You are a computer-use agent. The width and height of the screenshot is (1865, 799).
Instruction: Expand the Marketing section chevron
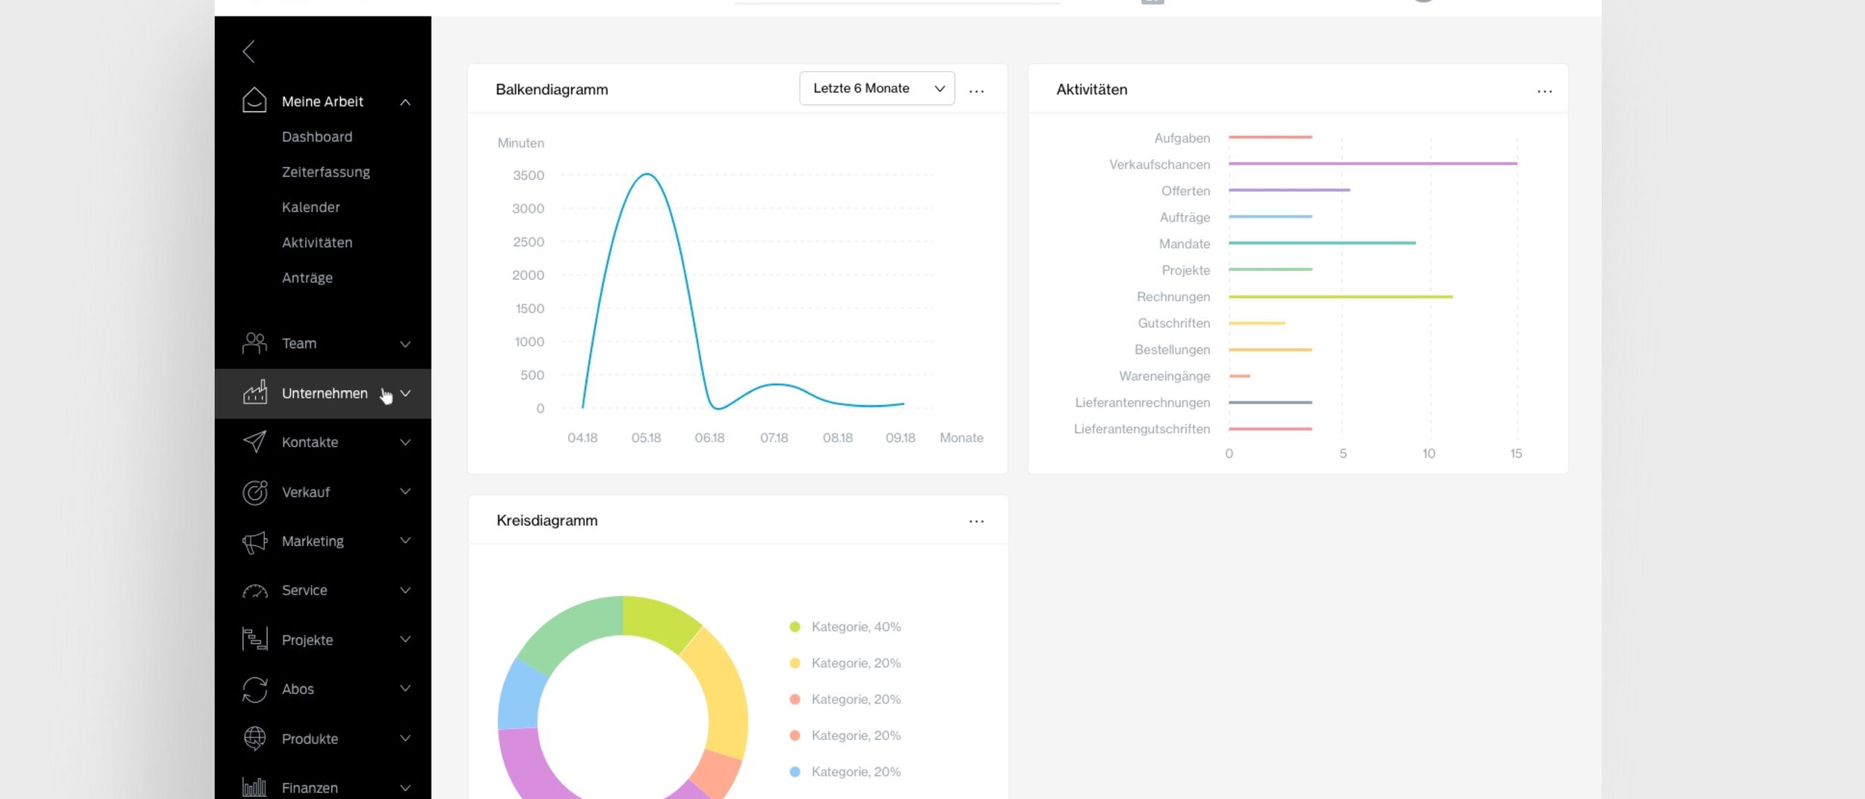405,540
